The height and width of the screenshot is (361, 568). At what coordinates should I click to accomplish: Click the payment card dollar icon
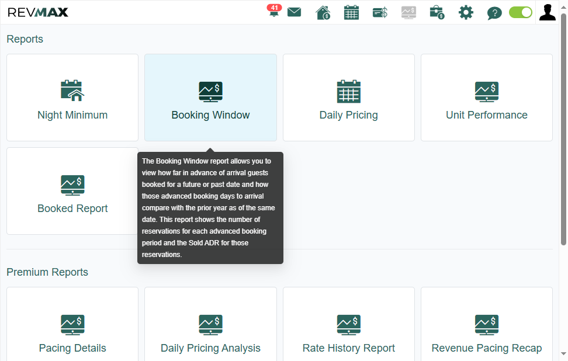tap(380, 13)
